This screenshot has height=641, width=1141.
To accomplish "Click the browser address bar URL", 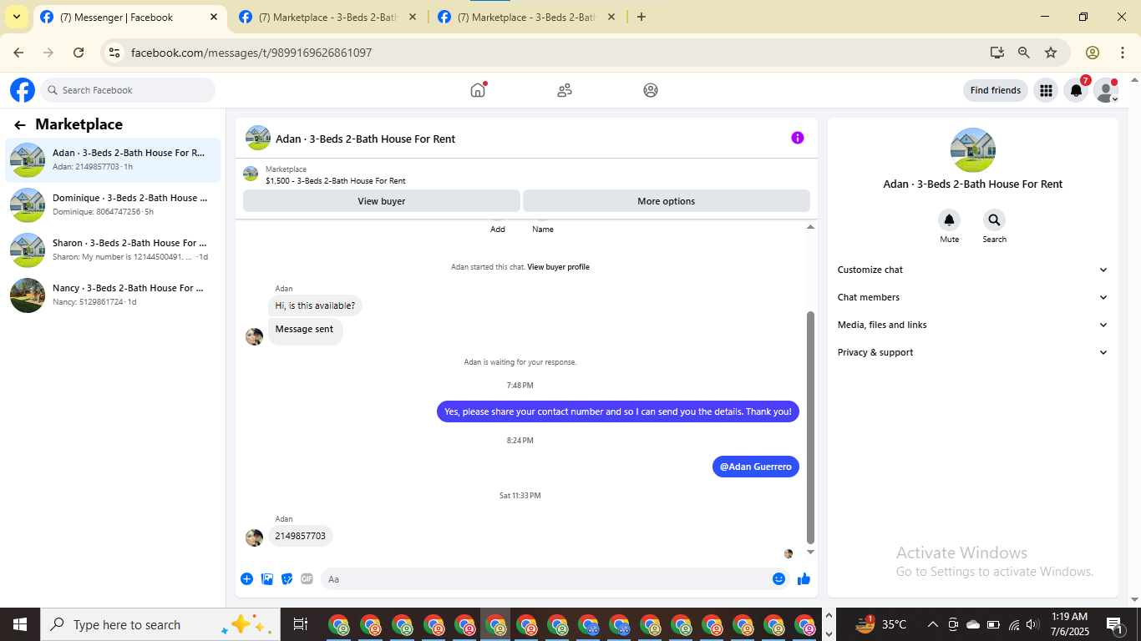I will (x=251, y=53).
